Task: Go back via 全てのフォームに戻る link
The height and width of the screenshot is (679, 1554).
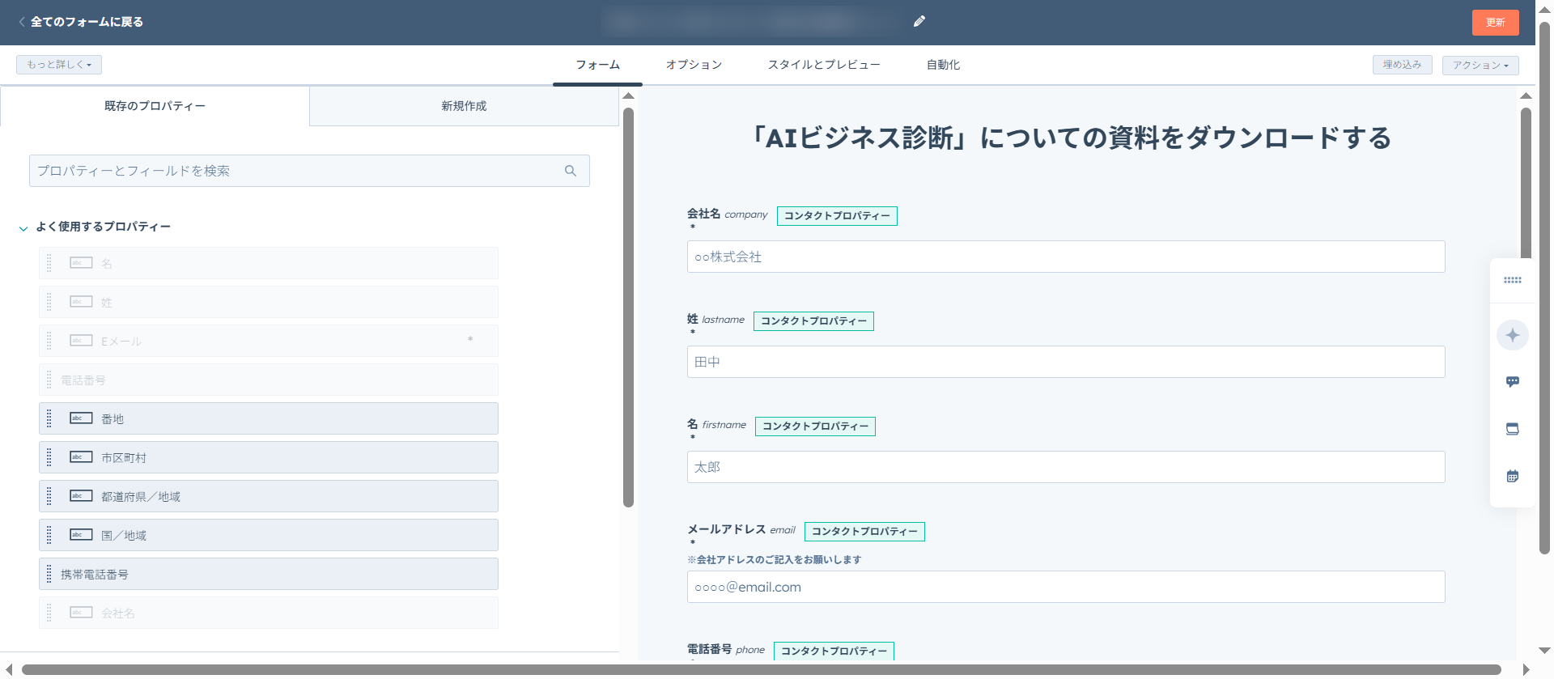Action: pyautogui.click(x=87, y=22)
